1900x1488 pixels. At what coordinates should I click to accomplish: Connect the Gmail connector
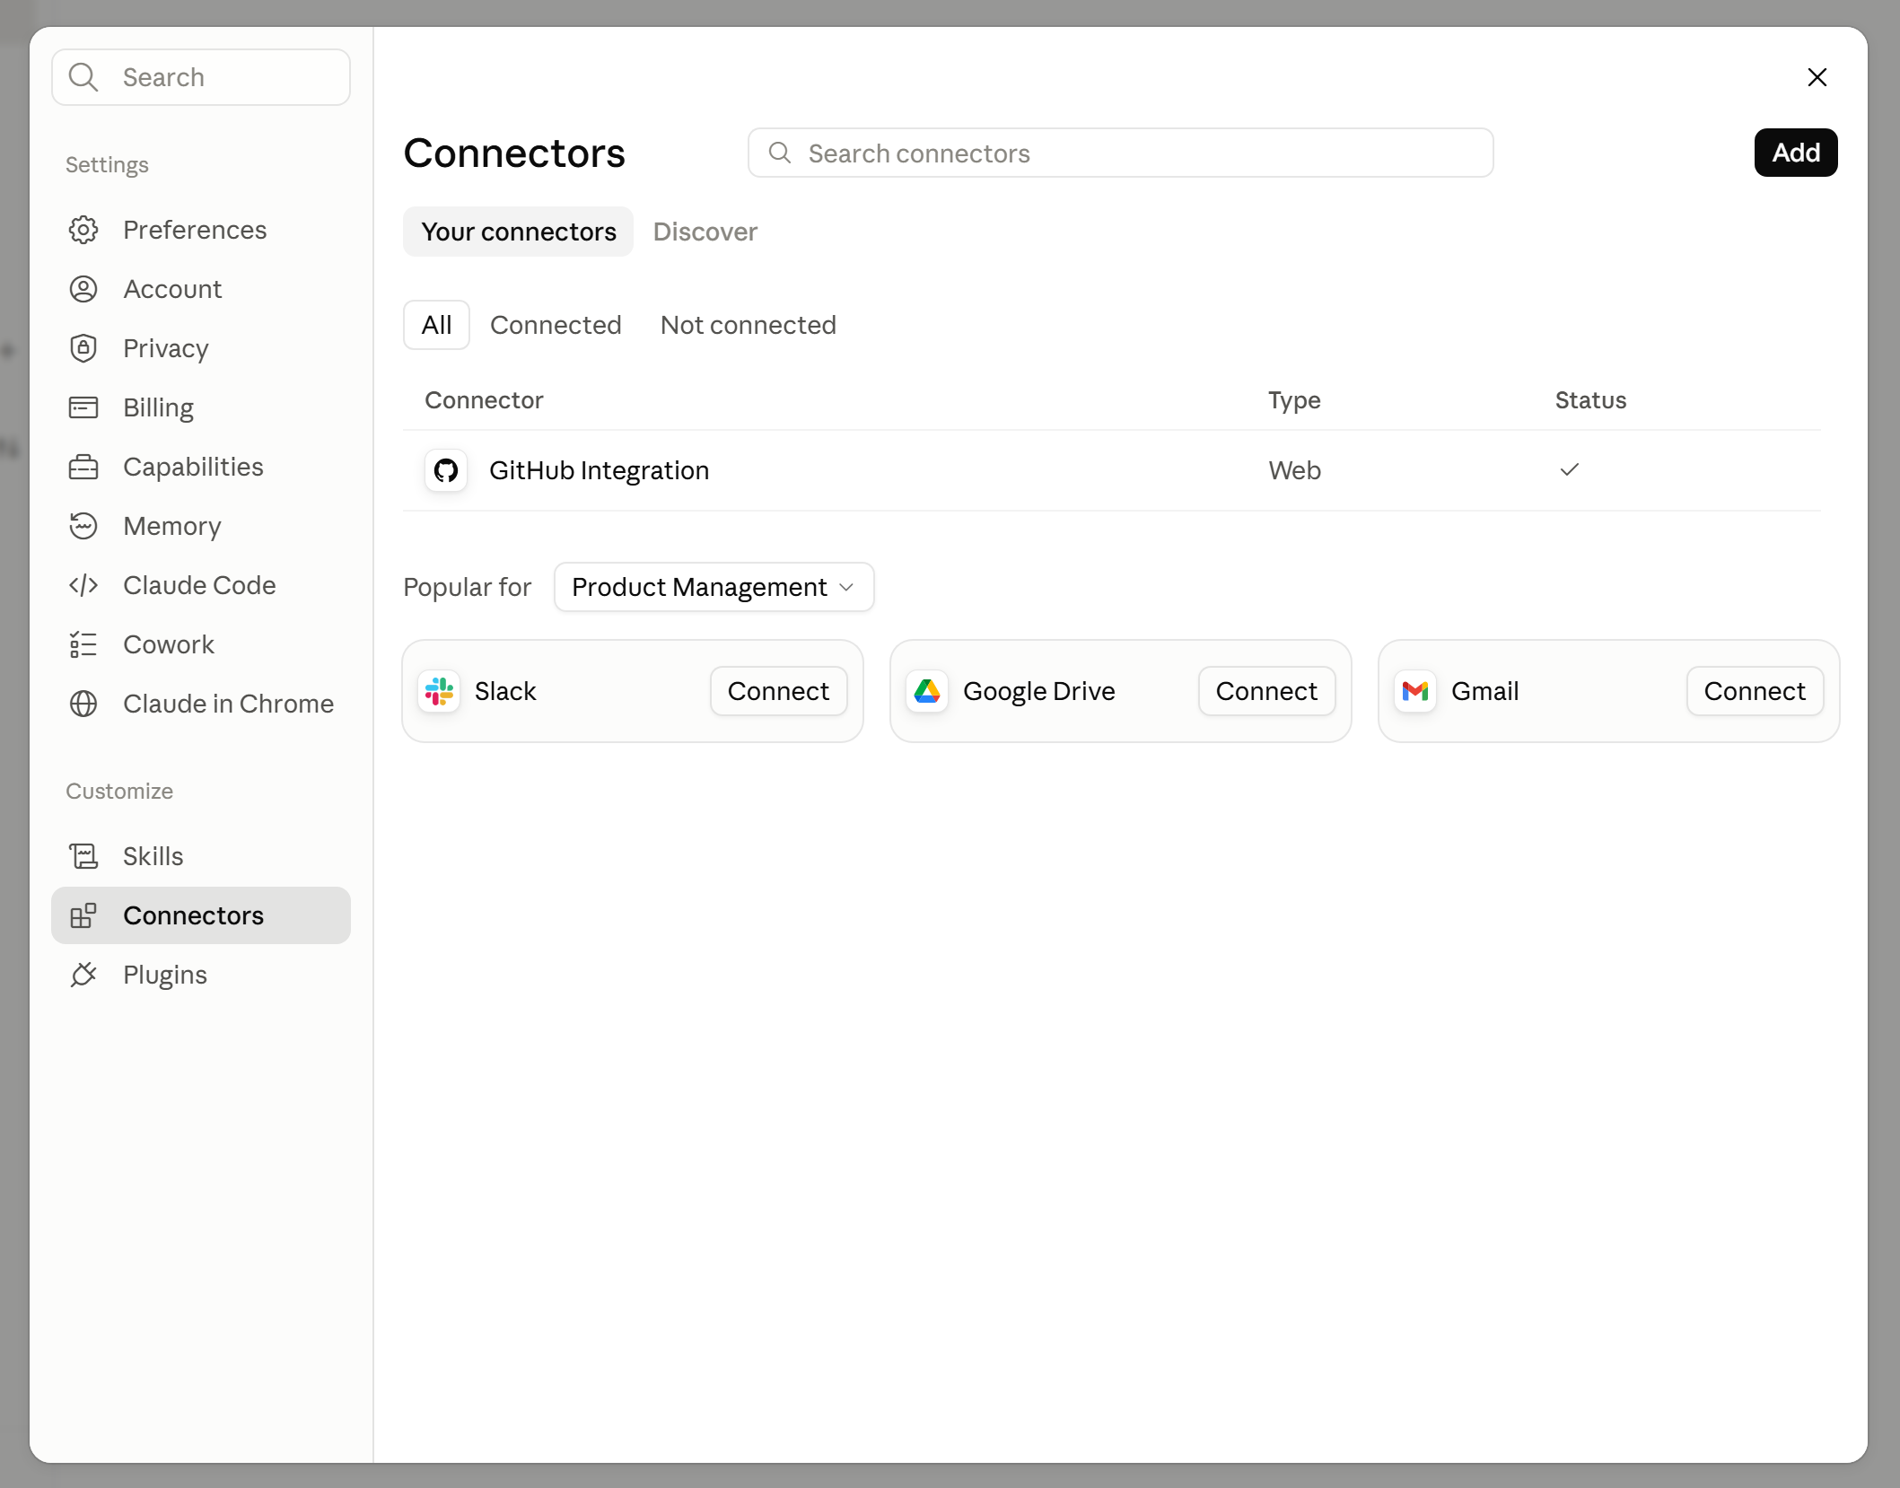pyautogui.click(x=1755, y=691)
